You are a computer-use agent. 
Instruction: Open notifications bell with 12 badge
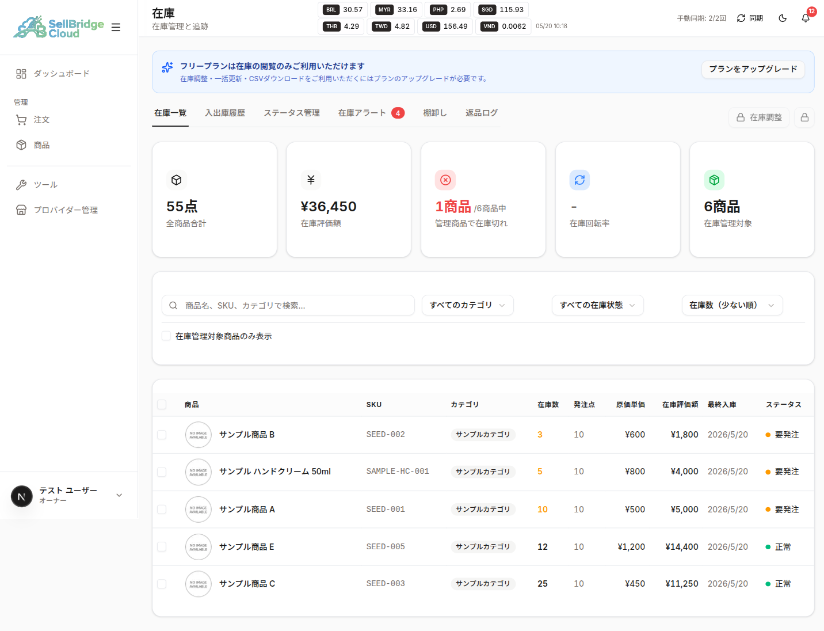click(x=806, y=18)
